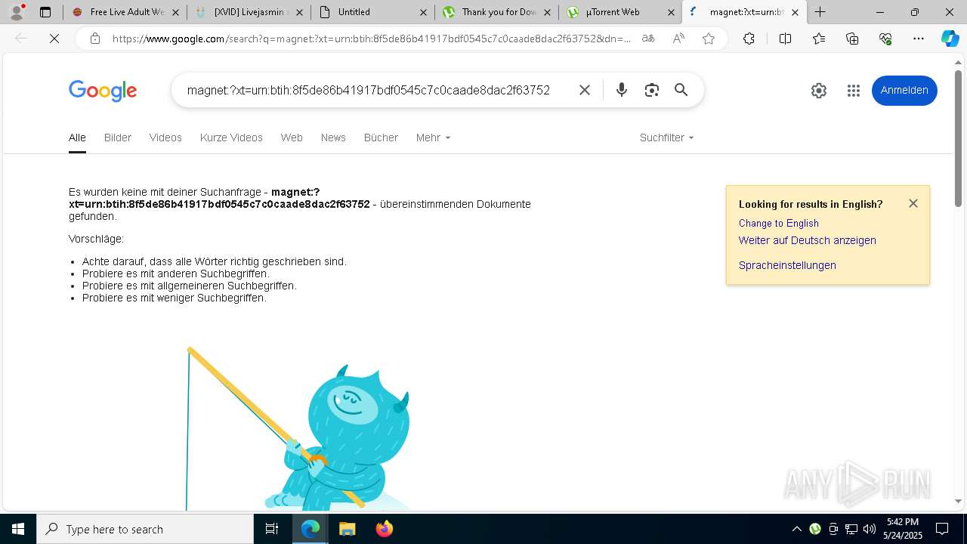967x544 pixels.
Task: Switch to Thank you for Download tab
Action: tap(496, 12)
